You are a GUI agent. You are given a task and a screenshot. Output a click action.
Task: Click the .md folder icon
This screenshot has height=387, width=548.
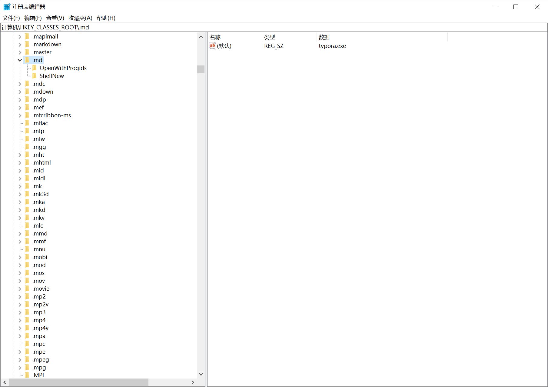pyautogui.click(x=27, y=60)
